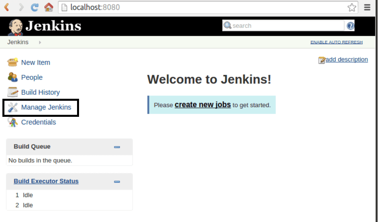Click the Jenkins header title text
The width and height of the screenshot is (378, 222).
tap(53, 26)
